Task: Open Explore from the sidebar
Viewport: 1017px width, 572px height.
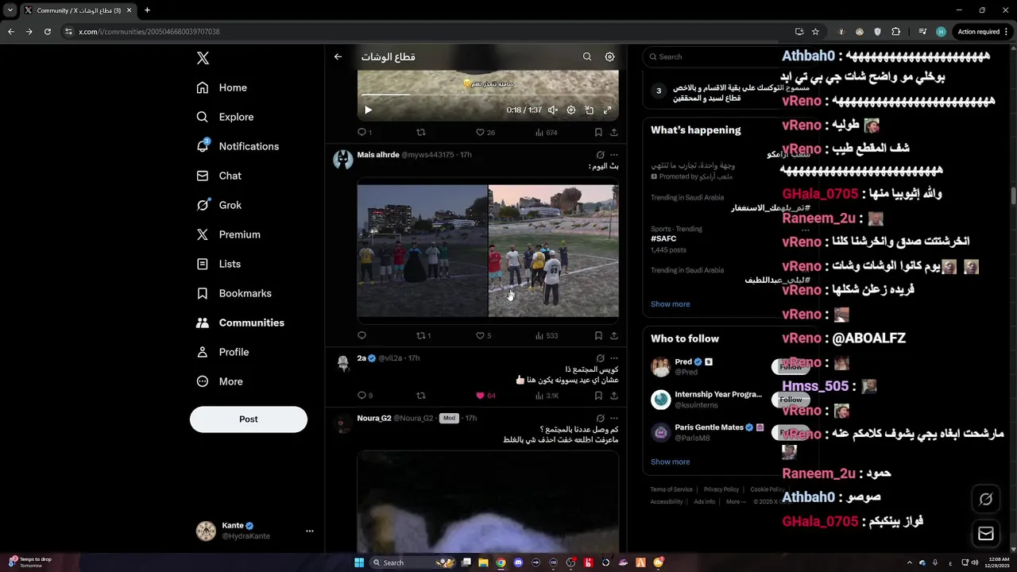Action: (226, 117)
